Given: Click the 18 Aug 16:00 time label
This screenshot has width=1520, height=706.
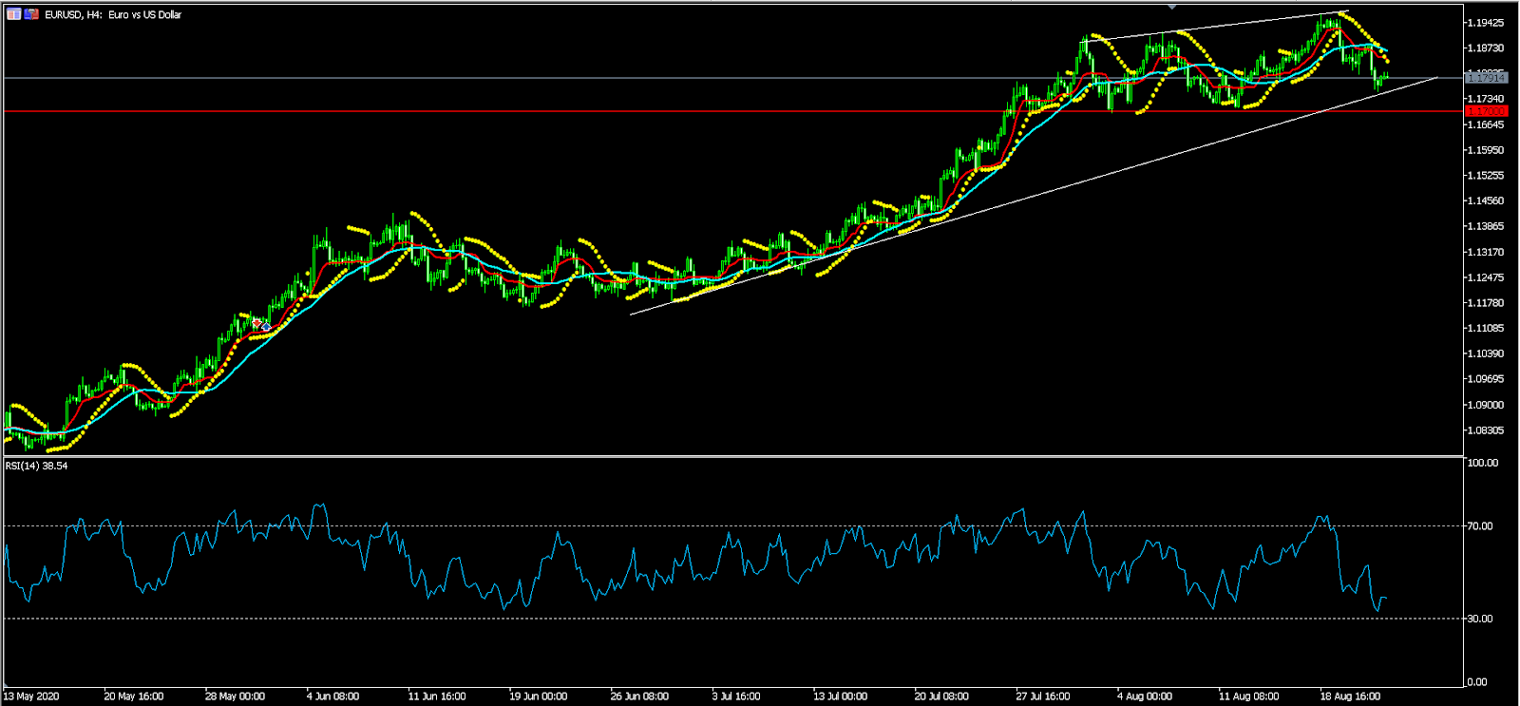Looking at the screenshot, I should coord(1350,696).
